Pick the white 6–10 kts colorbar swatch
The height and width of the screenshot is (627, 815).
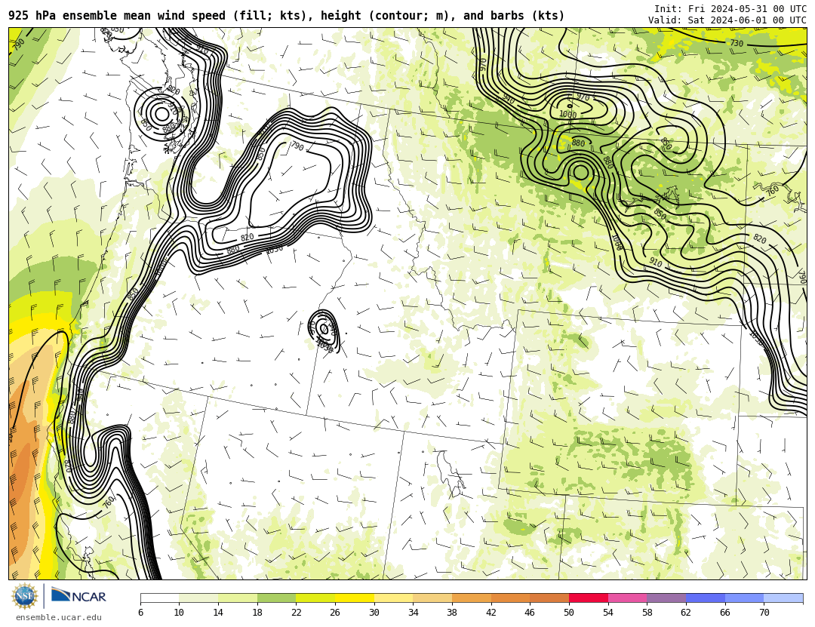[x=159, y=598]
